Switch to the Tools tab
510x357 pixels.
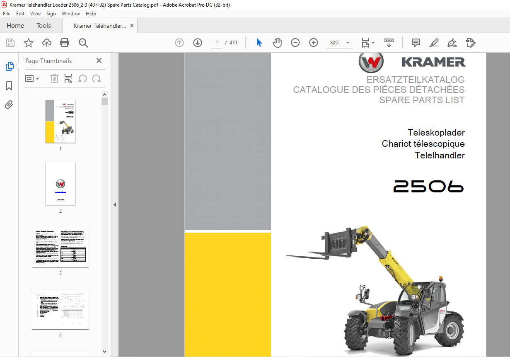pyautogui.click(x=44, y=26)
